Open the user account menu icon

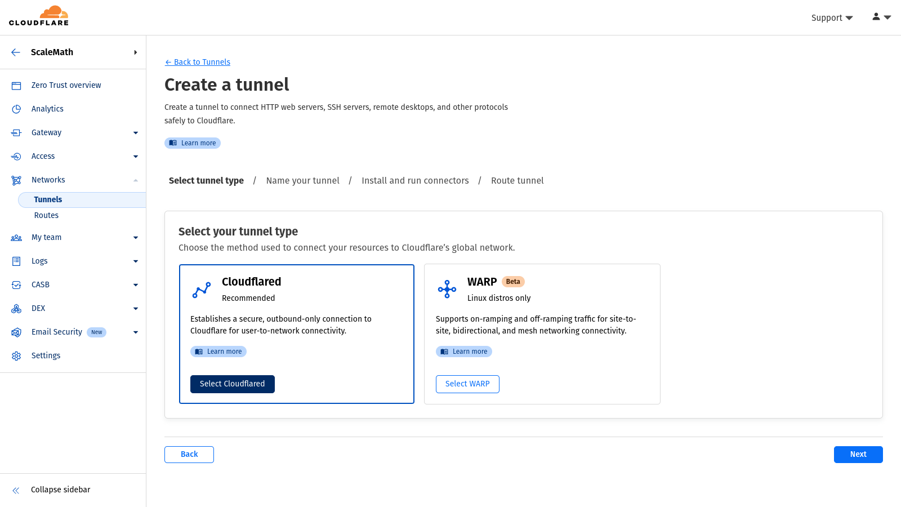pyautogui.click(x=881, y=17)
